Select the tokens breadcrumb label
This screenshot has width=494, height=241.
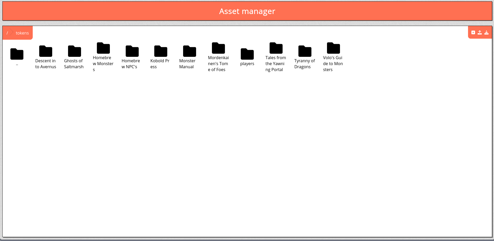[x=22, y=33]
